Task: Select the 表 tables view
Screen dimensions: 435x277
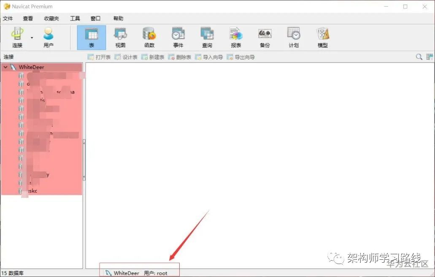Action: 91,37
